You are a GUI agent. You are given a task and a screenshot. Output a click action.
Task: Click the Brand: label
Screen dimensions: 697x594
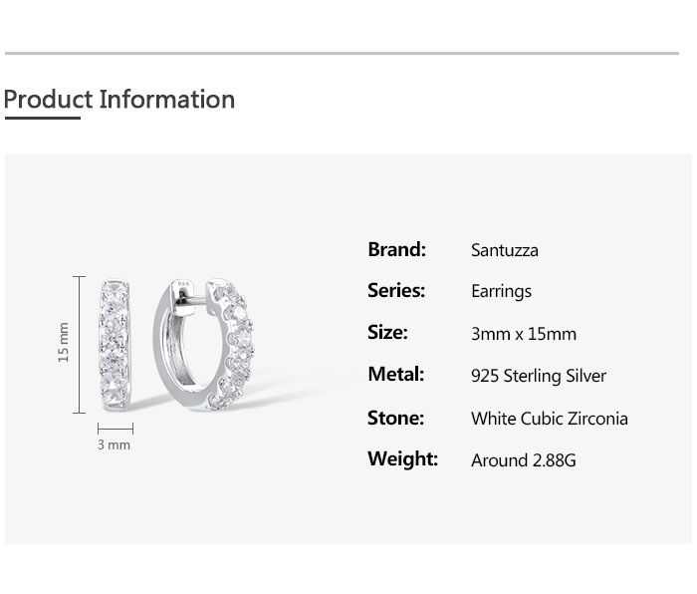tap(396, 249)
